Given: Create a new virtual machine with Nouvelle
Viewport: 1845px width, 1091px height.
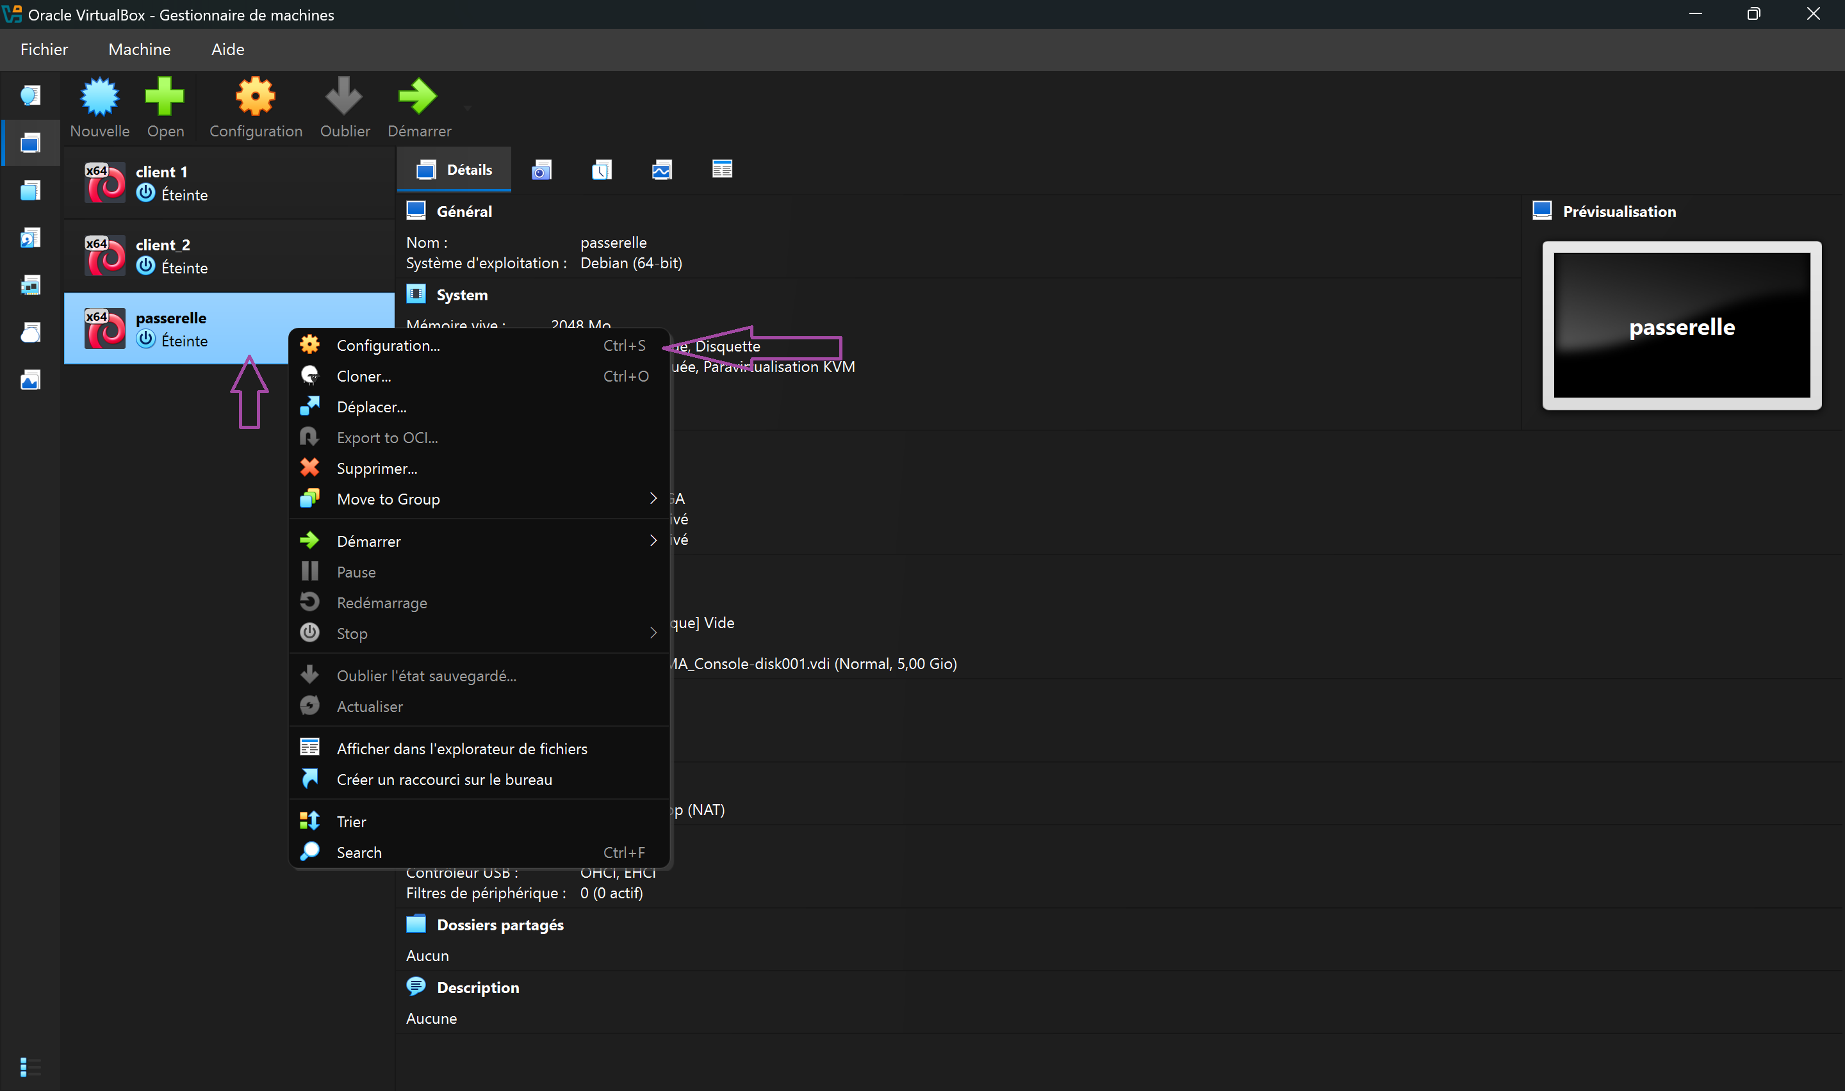Looking at the screenshot, I should tap(99, 106).
